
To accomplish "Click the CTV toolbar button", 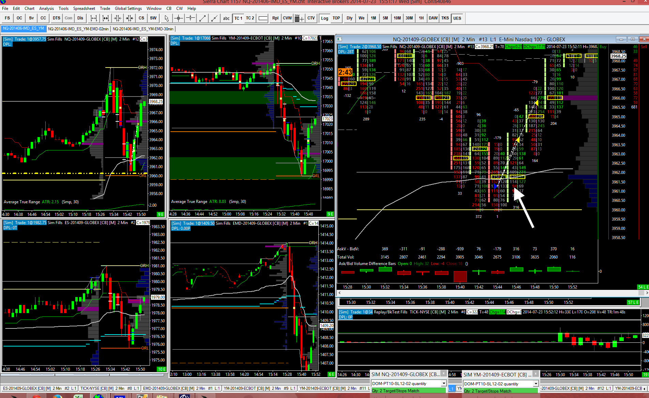I will (x=311, y=18).
